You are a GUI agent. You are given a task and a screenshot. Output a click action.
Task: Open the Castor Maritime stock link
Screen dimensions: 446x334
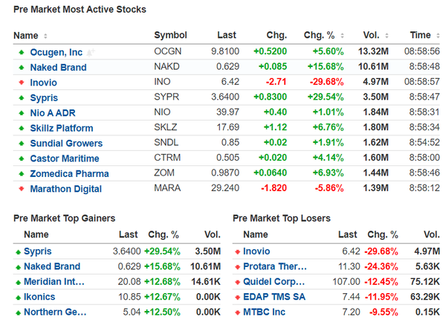(64, 158)
